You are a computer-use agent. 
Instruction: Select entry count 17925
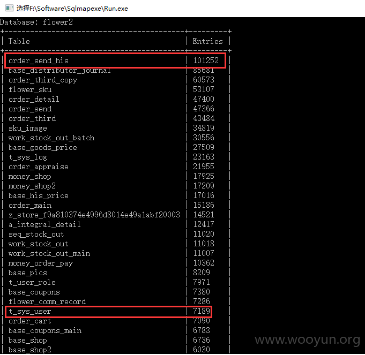click(x=204, y=176)
